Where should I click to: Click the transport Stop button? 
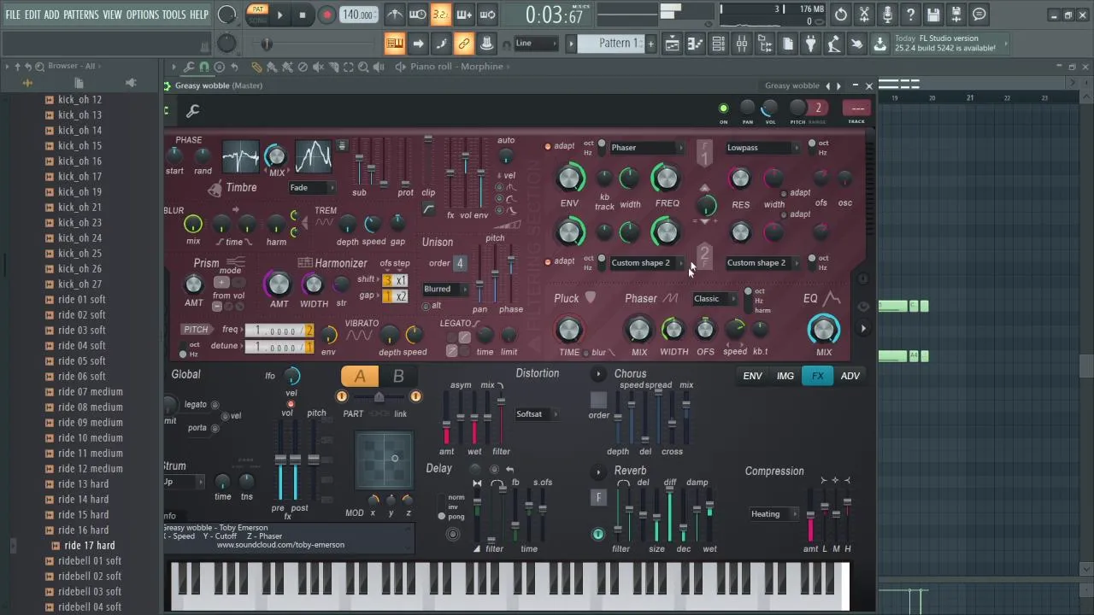(303, 15)
